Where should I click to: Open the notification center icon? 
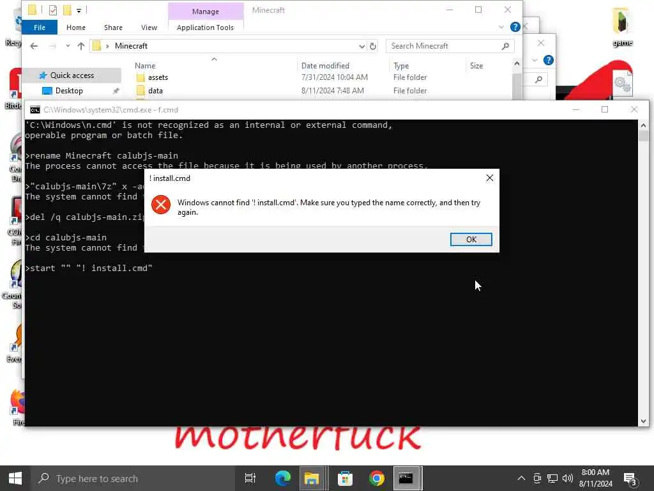click(x=630, y=479)
